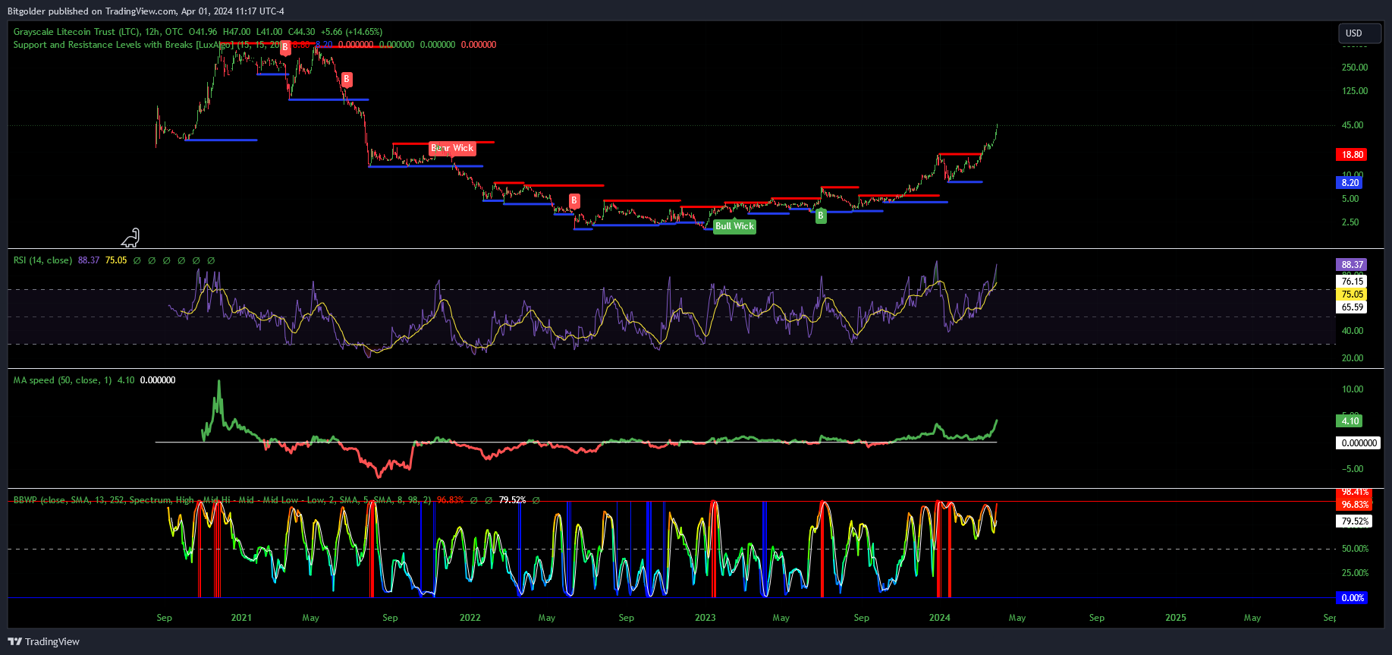
Task: Click the yellow 75.05 RSI average tag
Action: click(x=1351, y=294)
